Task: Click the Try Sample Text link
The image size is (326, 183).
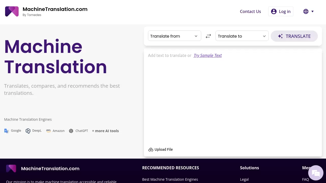Action: point(208,55)
